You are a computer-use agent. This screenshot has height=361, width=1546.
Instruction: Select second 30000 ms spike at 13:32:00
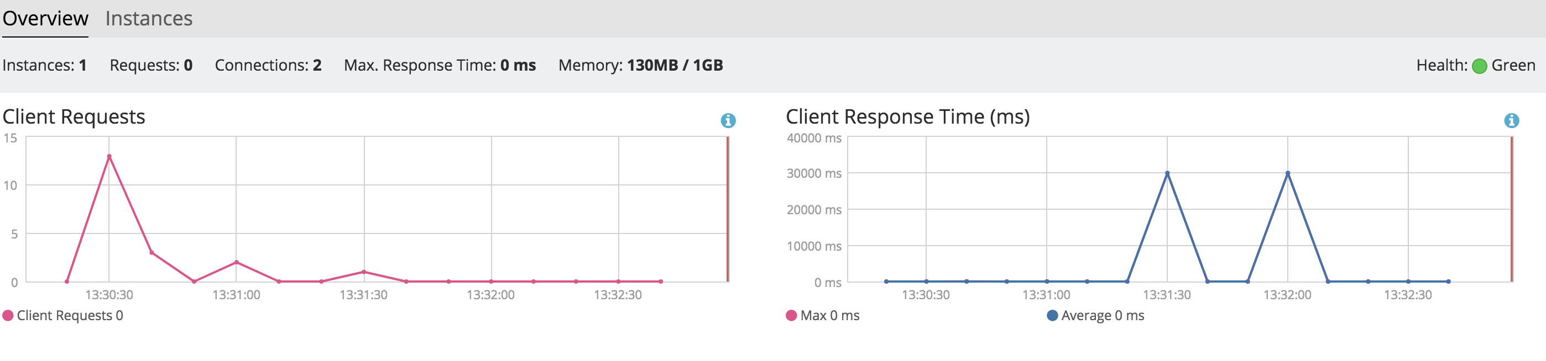(x=1287, y=173)
